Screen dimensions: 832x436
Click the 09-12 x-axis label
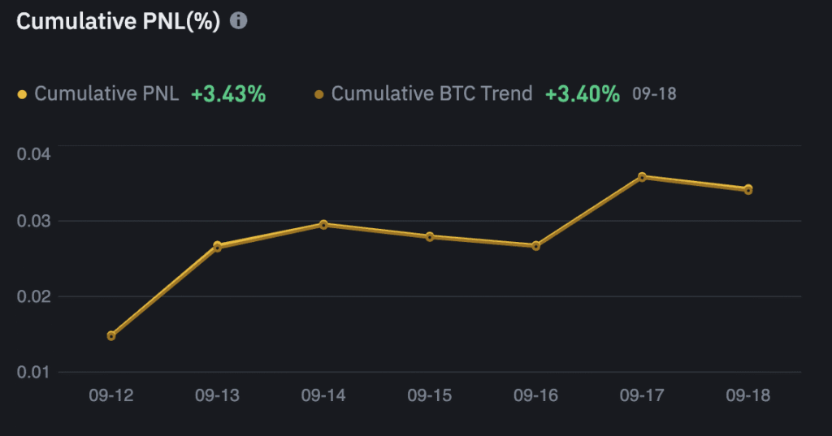point(110,395)
